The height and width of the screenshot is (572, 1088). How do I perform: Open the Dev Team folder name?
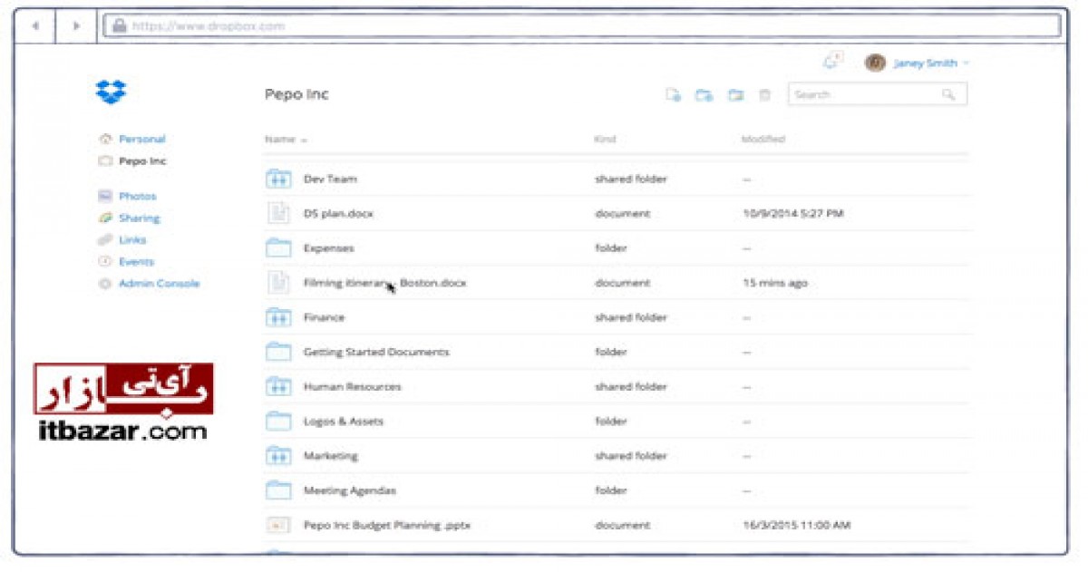(x=330, y=179)
